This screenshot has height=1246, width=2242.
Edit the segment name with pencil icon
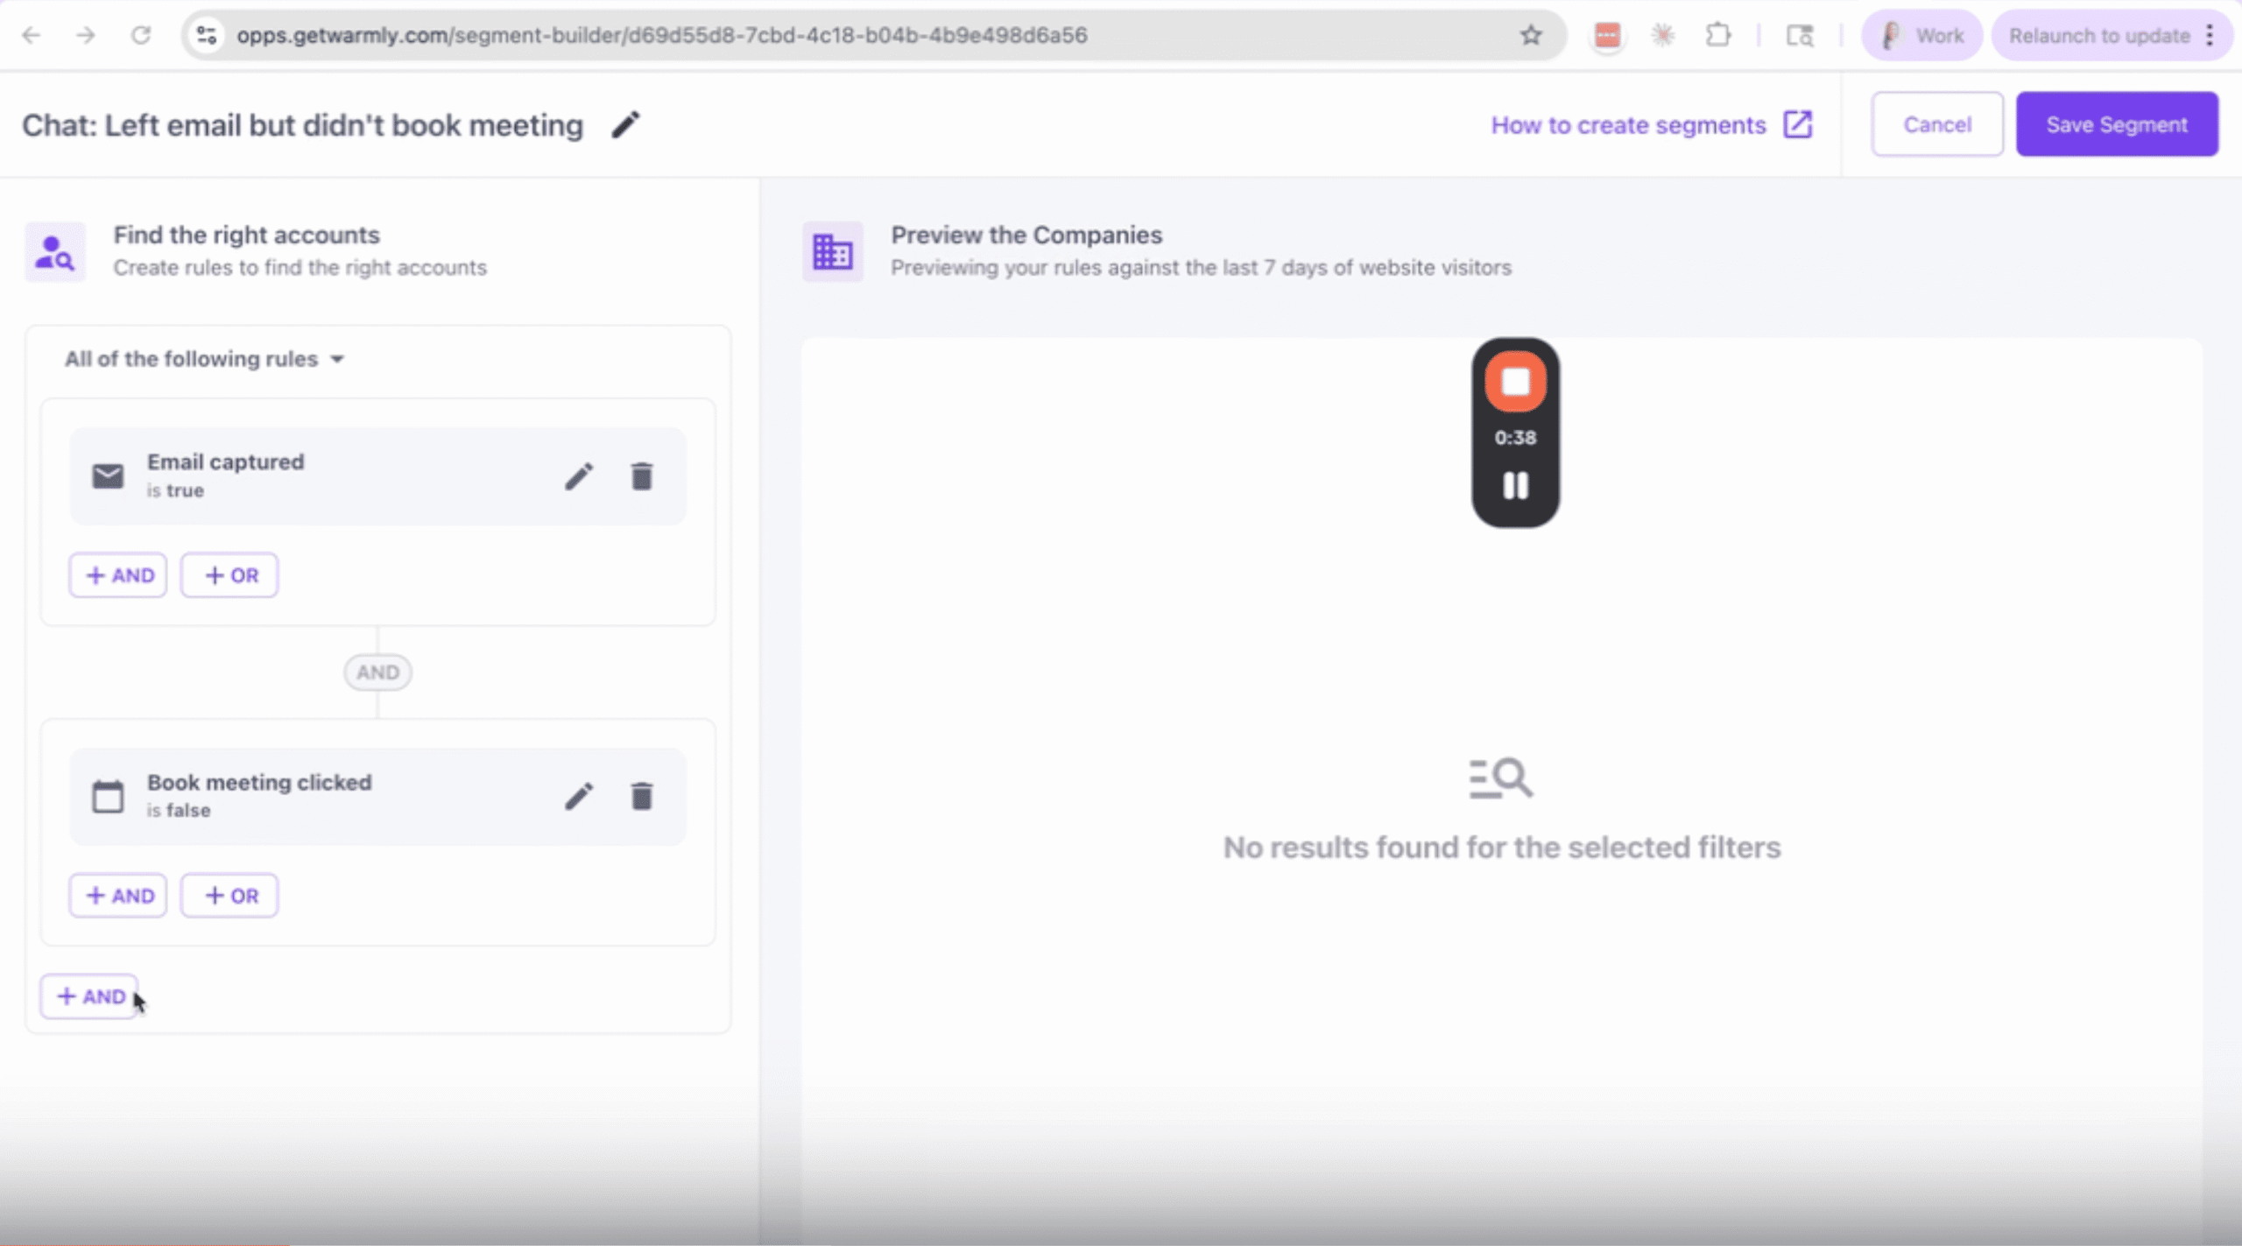point(625,125)
